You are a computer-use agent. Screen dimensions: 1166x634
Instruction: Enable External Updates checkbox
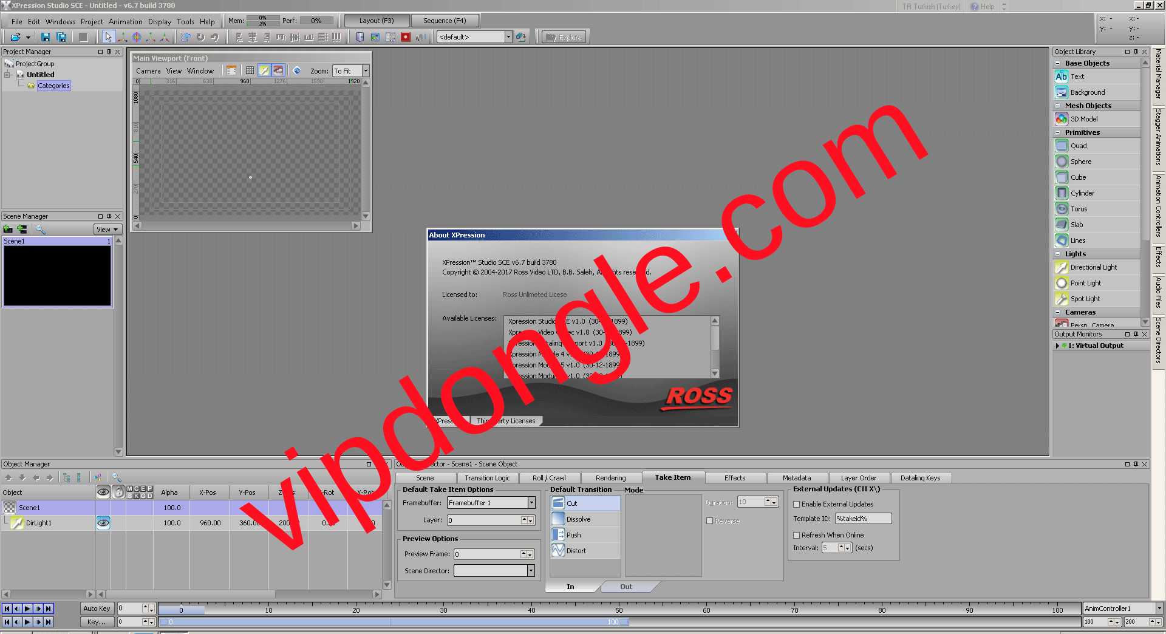797,504
